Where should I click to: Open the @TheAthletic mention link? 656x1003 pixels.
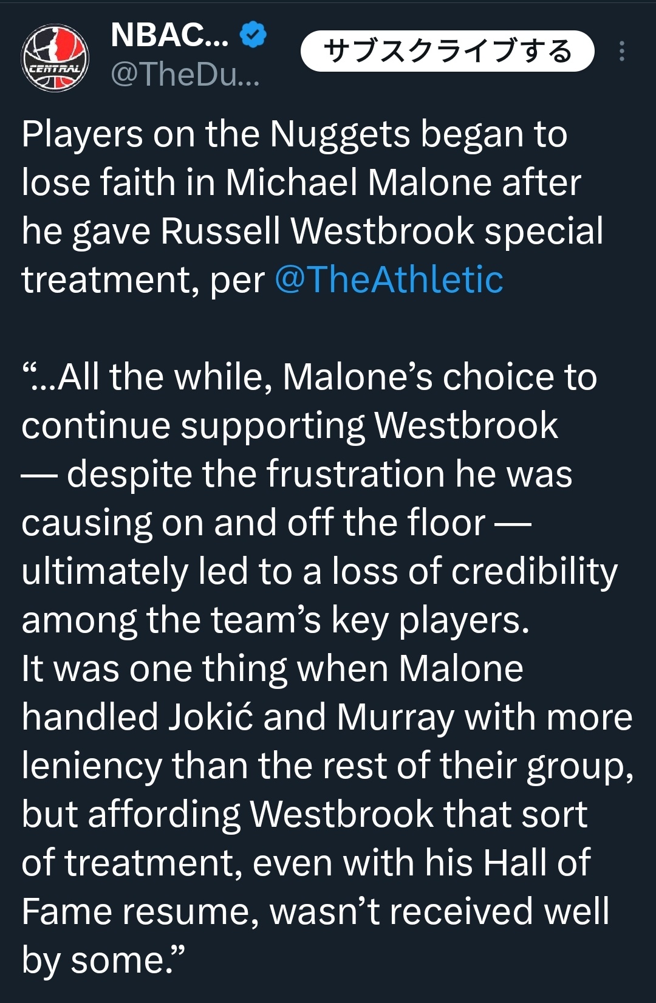click(x=389, y=279)
